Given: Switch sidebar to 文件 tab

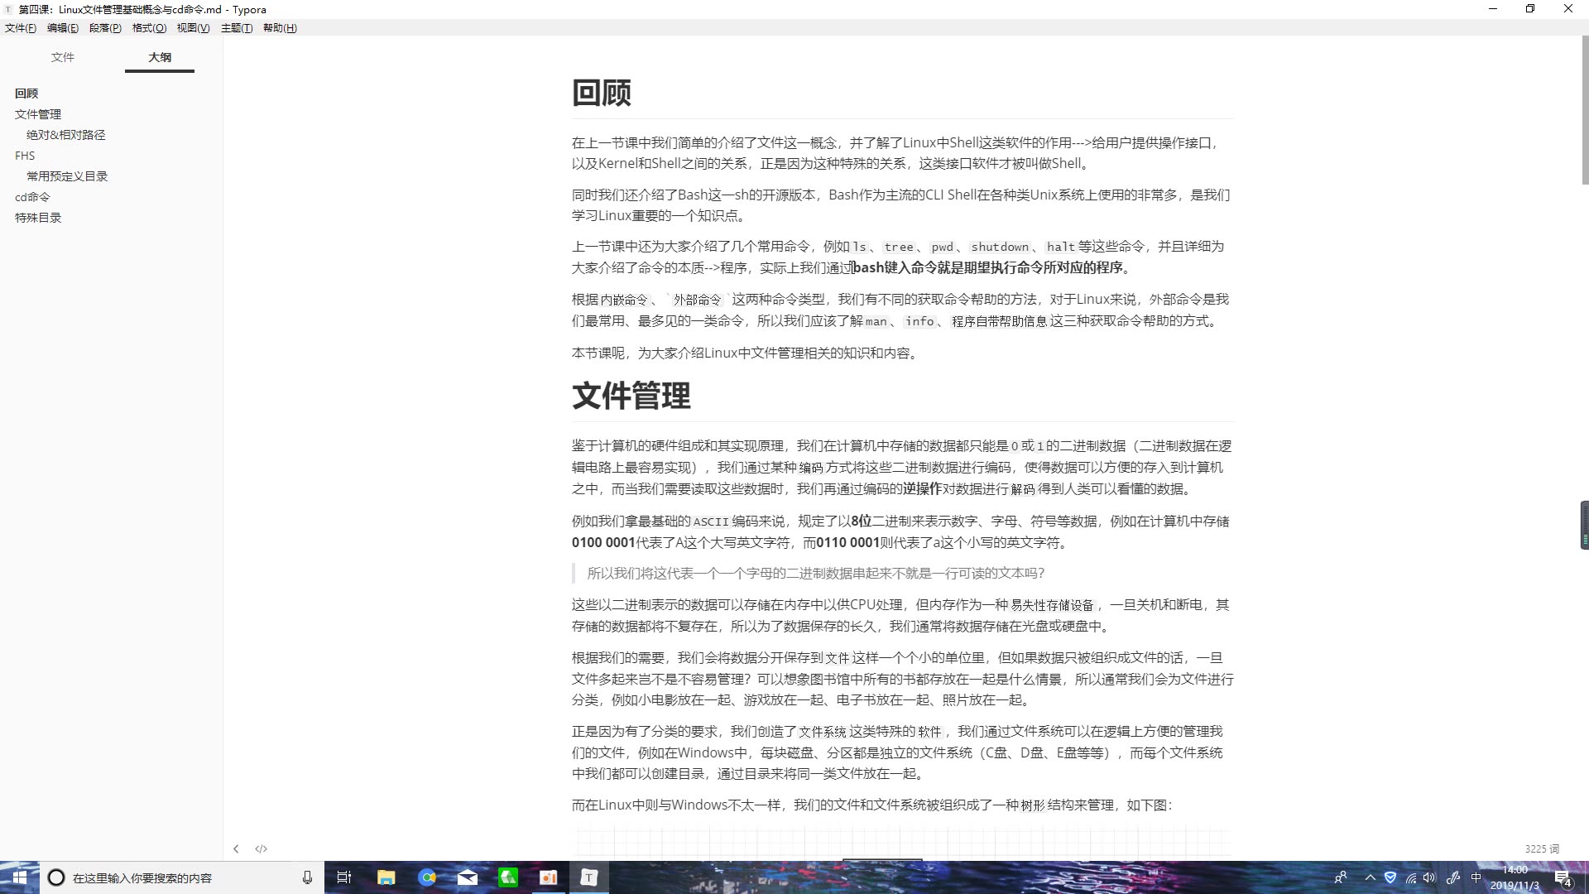Looking at the screenshot, I should [63, 57].
